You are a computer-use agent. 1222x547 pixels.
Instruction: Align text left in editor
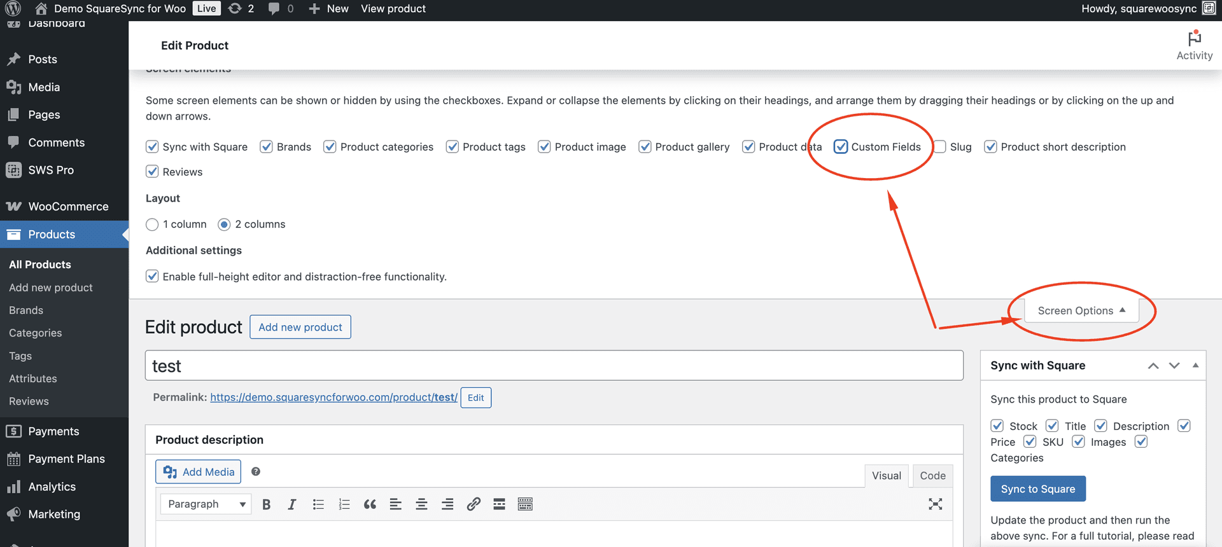click(x=395, y=504)
